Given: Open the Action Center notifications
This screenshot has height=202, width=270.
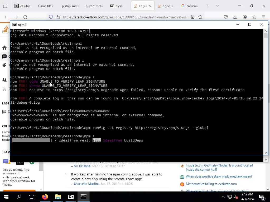Looking at the screenshot, I should coord(262,197).
